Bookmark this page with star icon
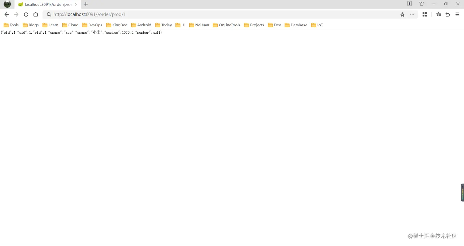Viewport: 464px width, 246px height. pyautogui.click(x=402, y=14)
